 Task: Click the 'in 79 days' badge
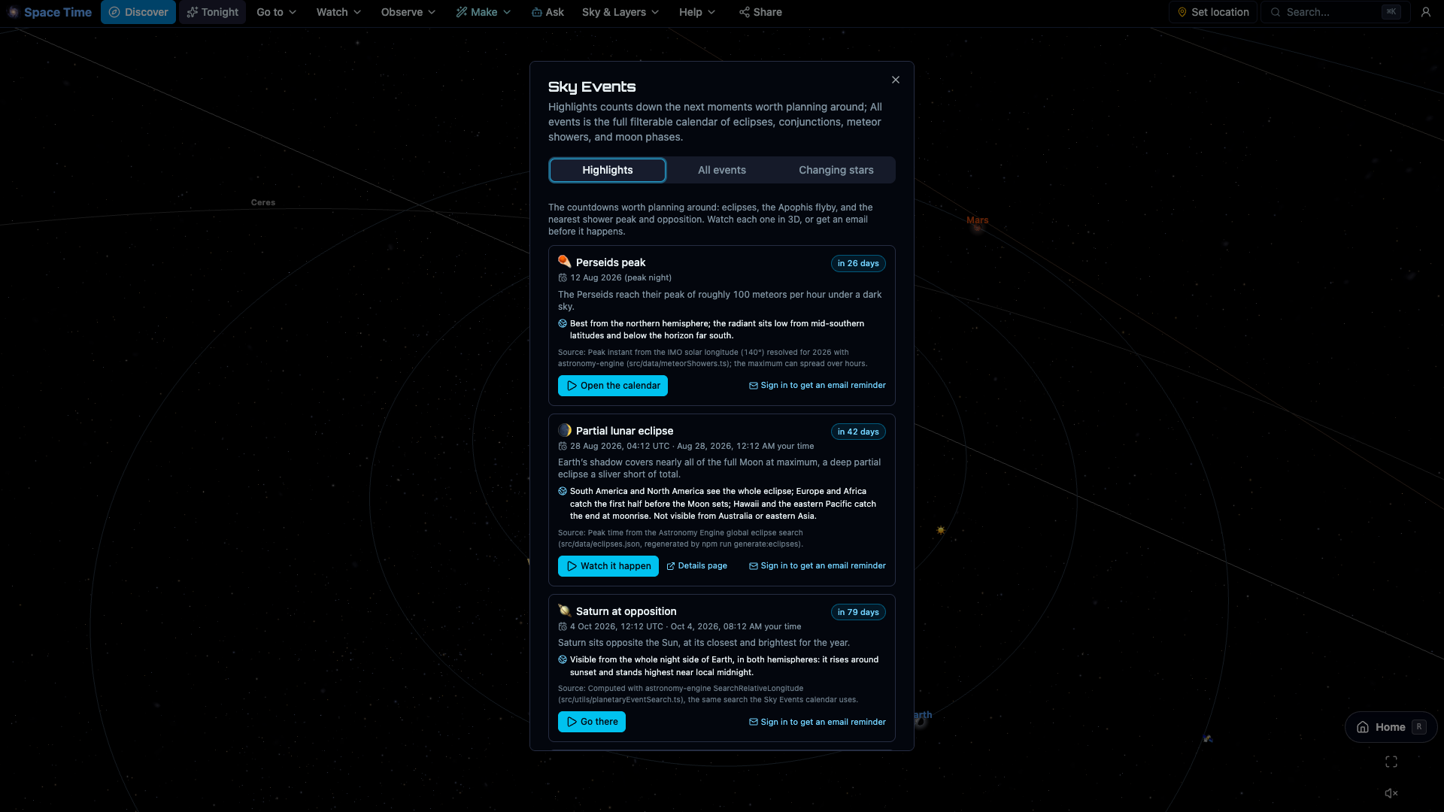pos(858,612)
